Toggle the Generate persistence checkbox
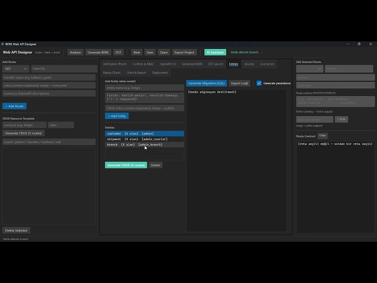 point(259,83)
